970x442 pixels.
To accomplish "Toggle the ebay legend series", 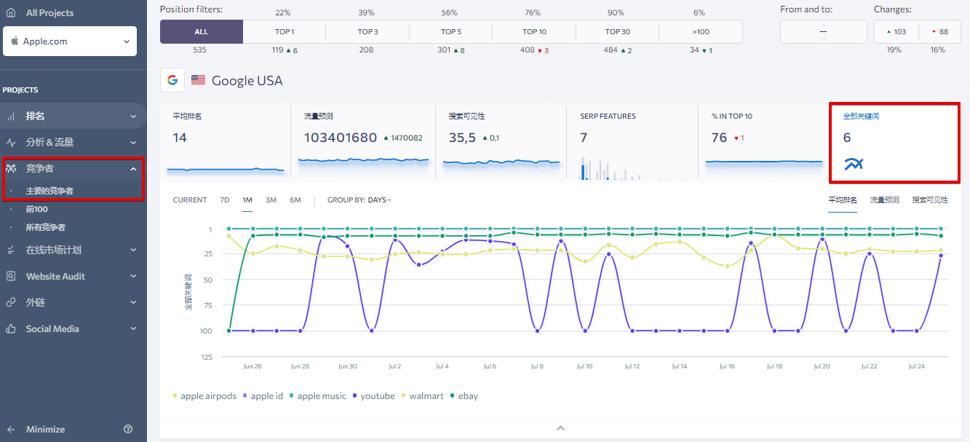I will point(464,396).
